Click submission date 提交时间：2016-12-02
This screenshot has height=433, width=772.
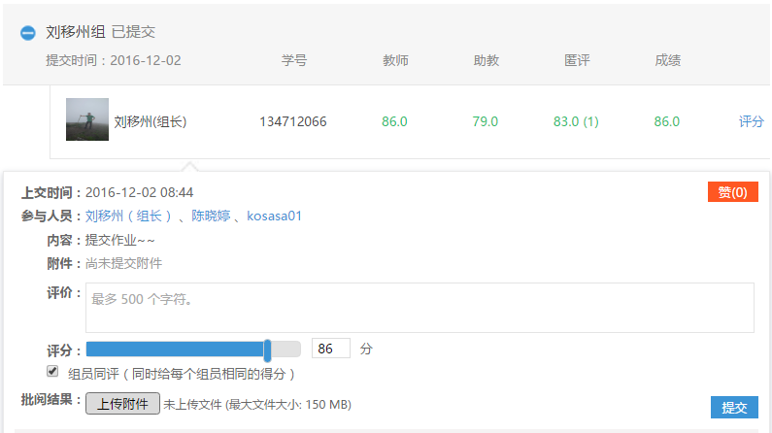[114, 60]
